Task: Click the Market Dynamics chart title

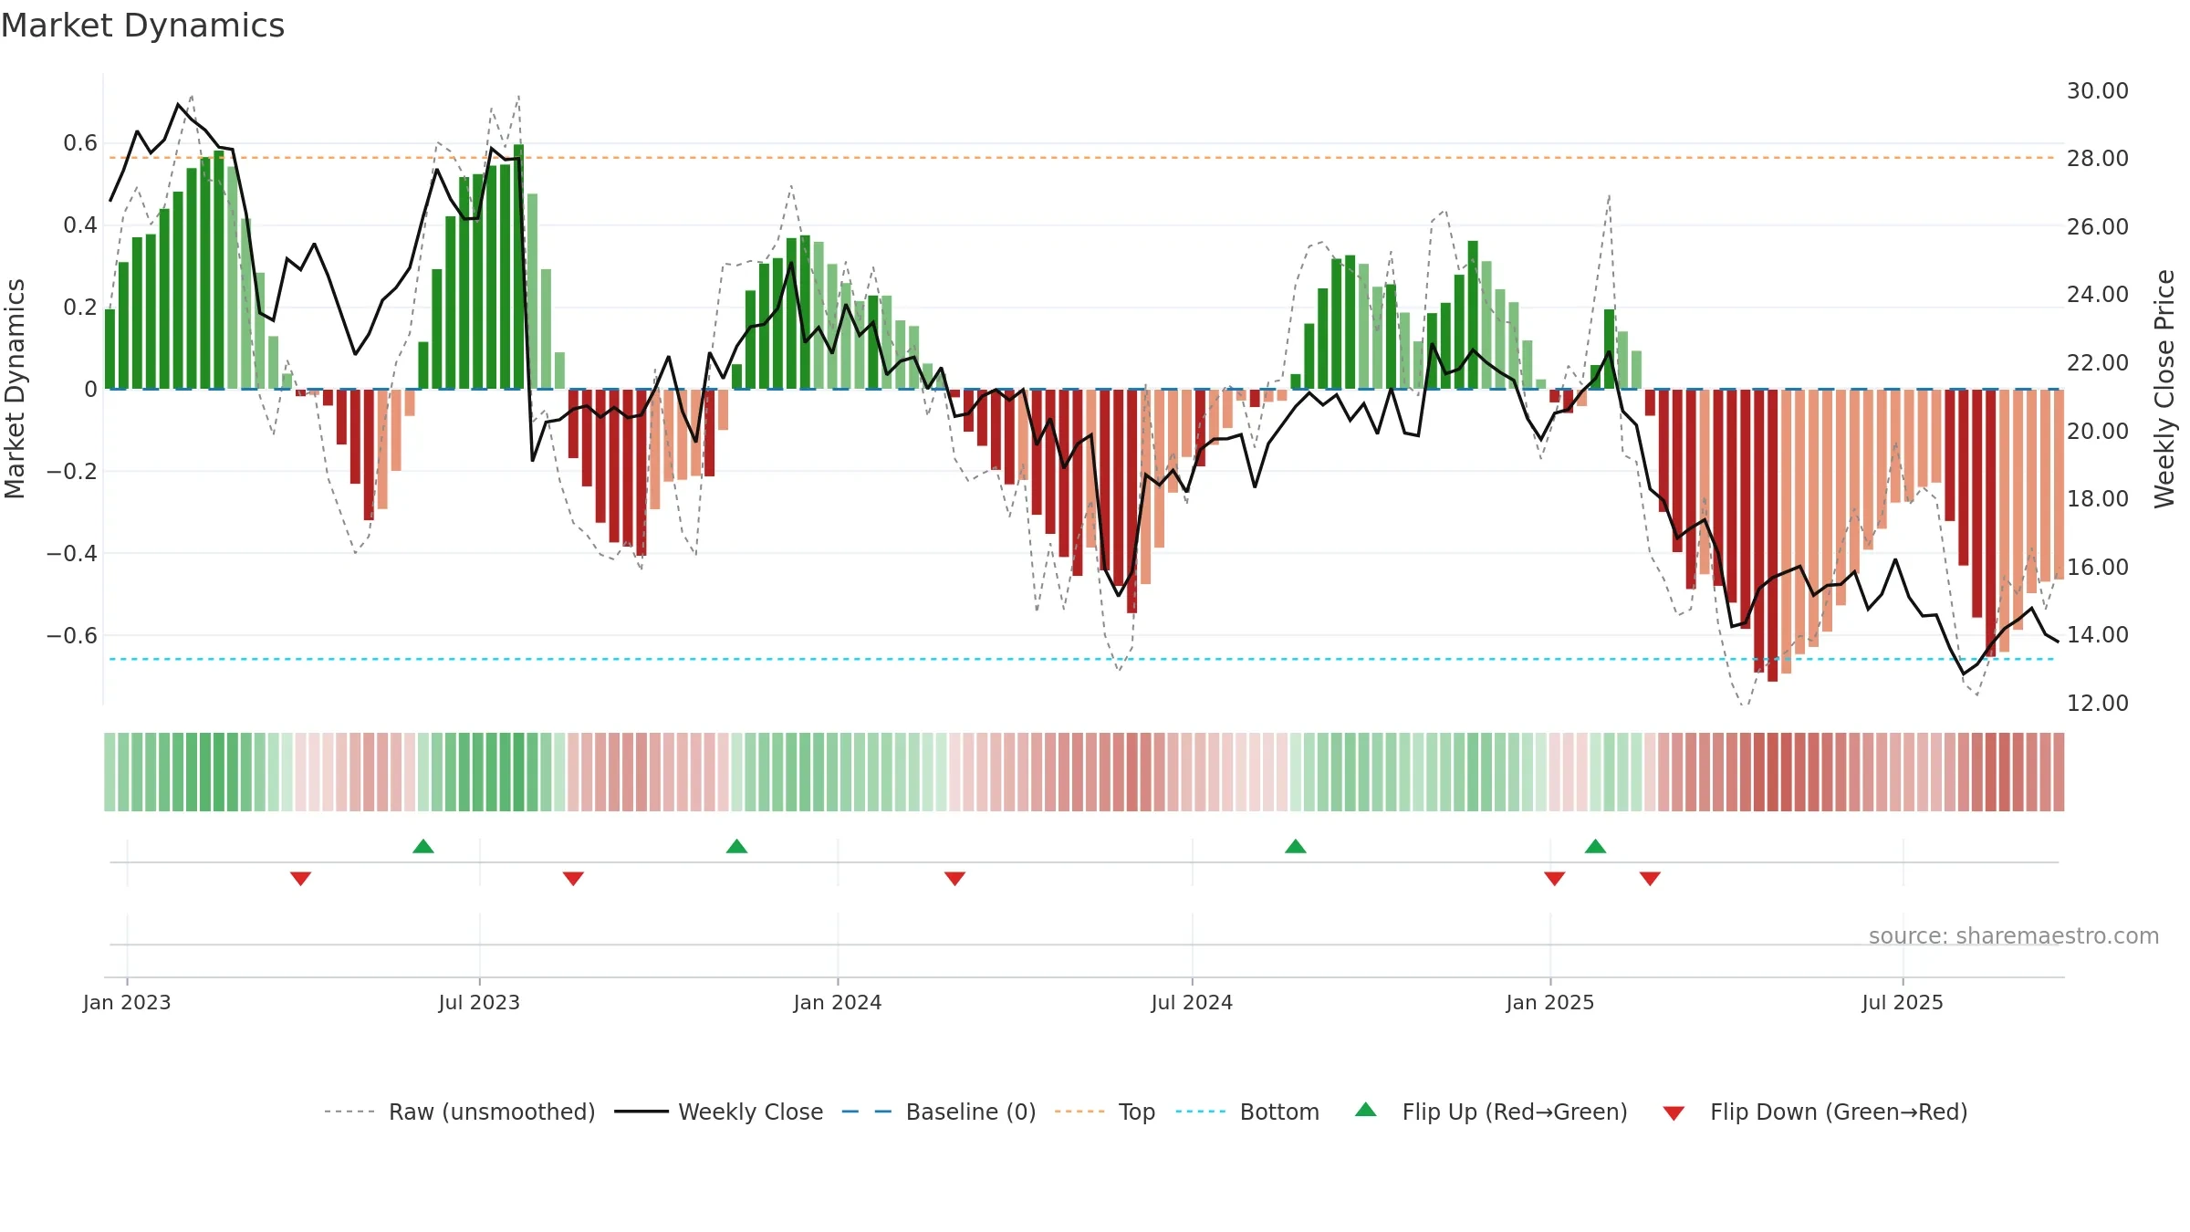Action: (x=143, y=26)
